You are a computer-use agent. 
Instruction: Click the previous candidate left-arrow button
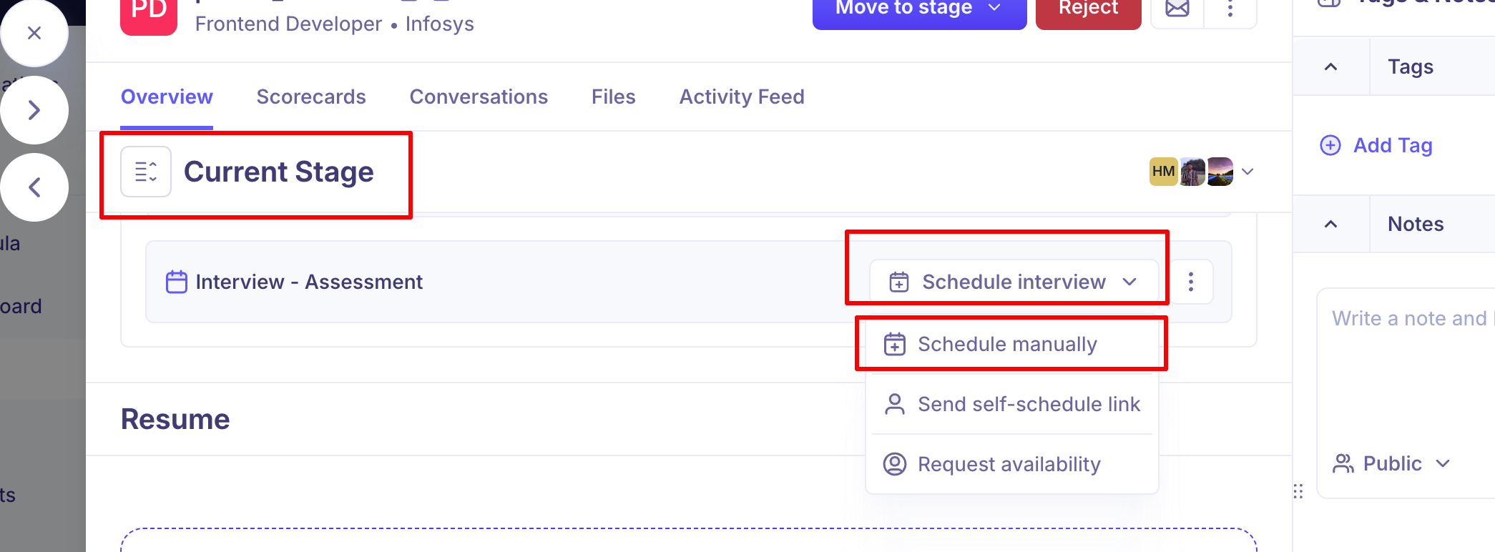34,187
